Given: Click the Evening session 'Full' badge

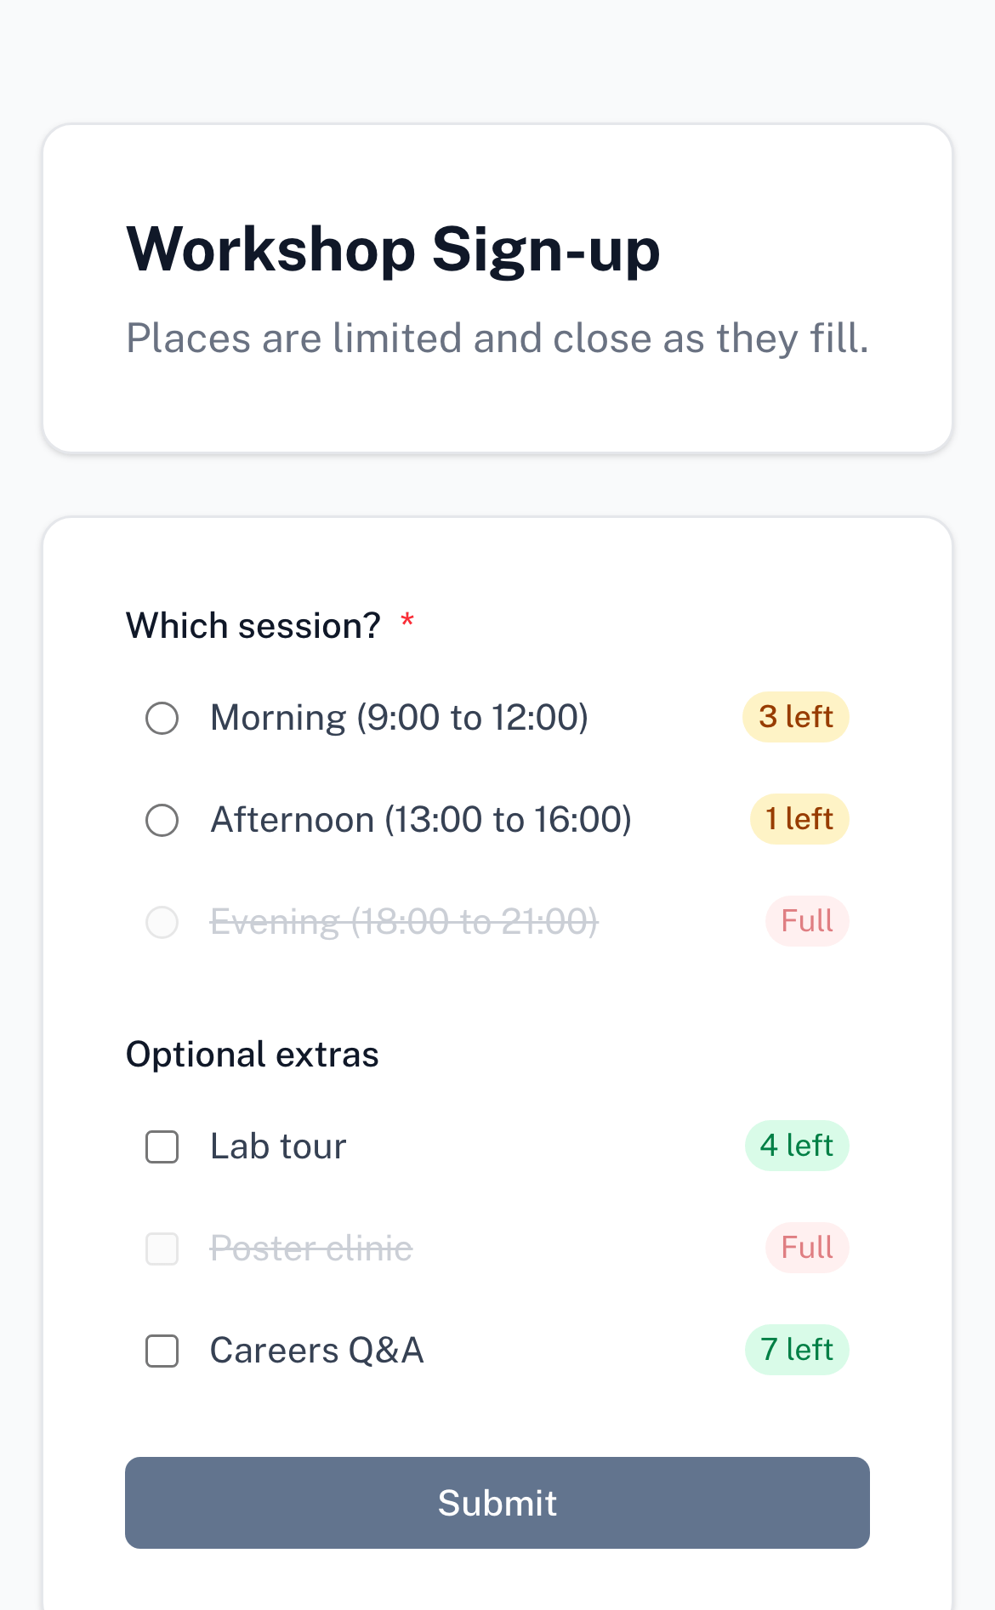Looking at the screenshot, I should pyautogui.click(x=808, y=921).
